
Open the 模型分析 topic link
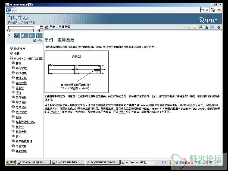tap(21, 132)
